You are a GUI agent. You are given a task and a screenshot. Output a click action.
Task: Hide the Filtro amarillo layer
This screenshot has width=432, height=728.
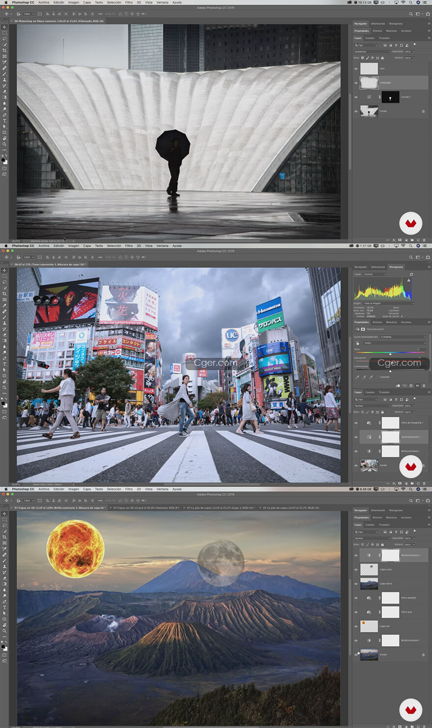[356, 598]
